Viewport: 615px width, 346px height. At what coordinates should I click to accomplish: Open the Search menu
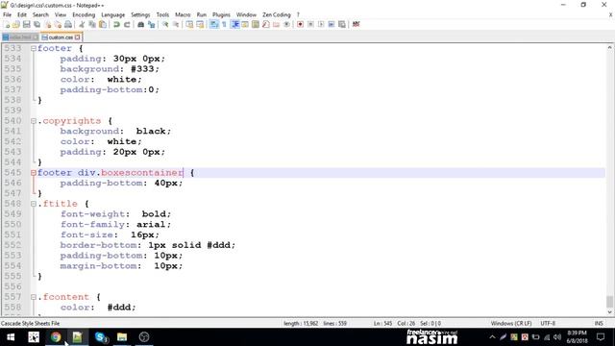click(x=40, y=14)
